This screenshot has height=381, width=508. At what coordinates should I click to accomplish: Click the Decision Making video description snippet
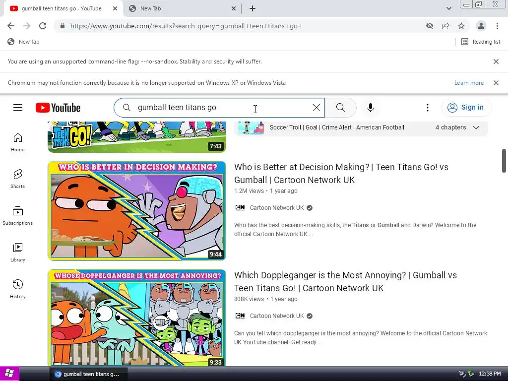coord(355,229)
